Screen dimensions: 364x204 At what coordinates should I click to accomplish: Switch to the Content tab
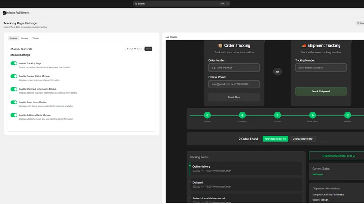click(25, 38)
